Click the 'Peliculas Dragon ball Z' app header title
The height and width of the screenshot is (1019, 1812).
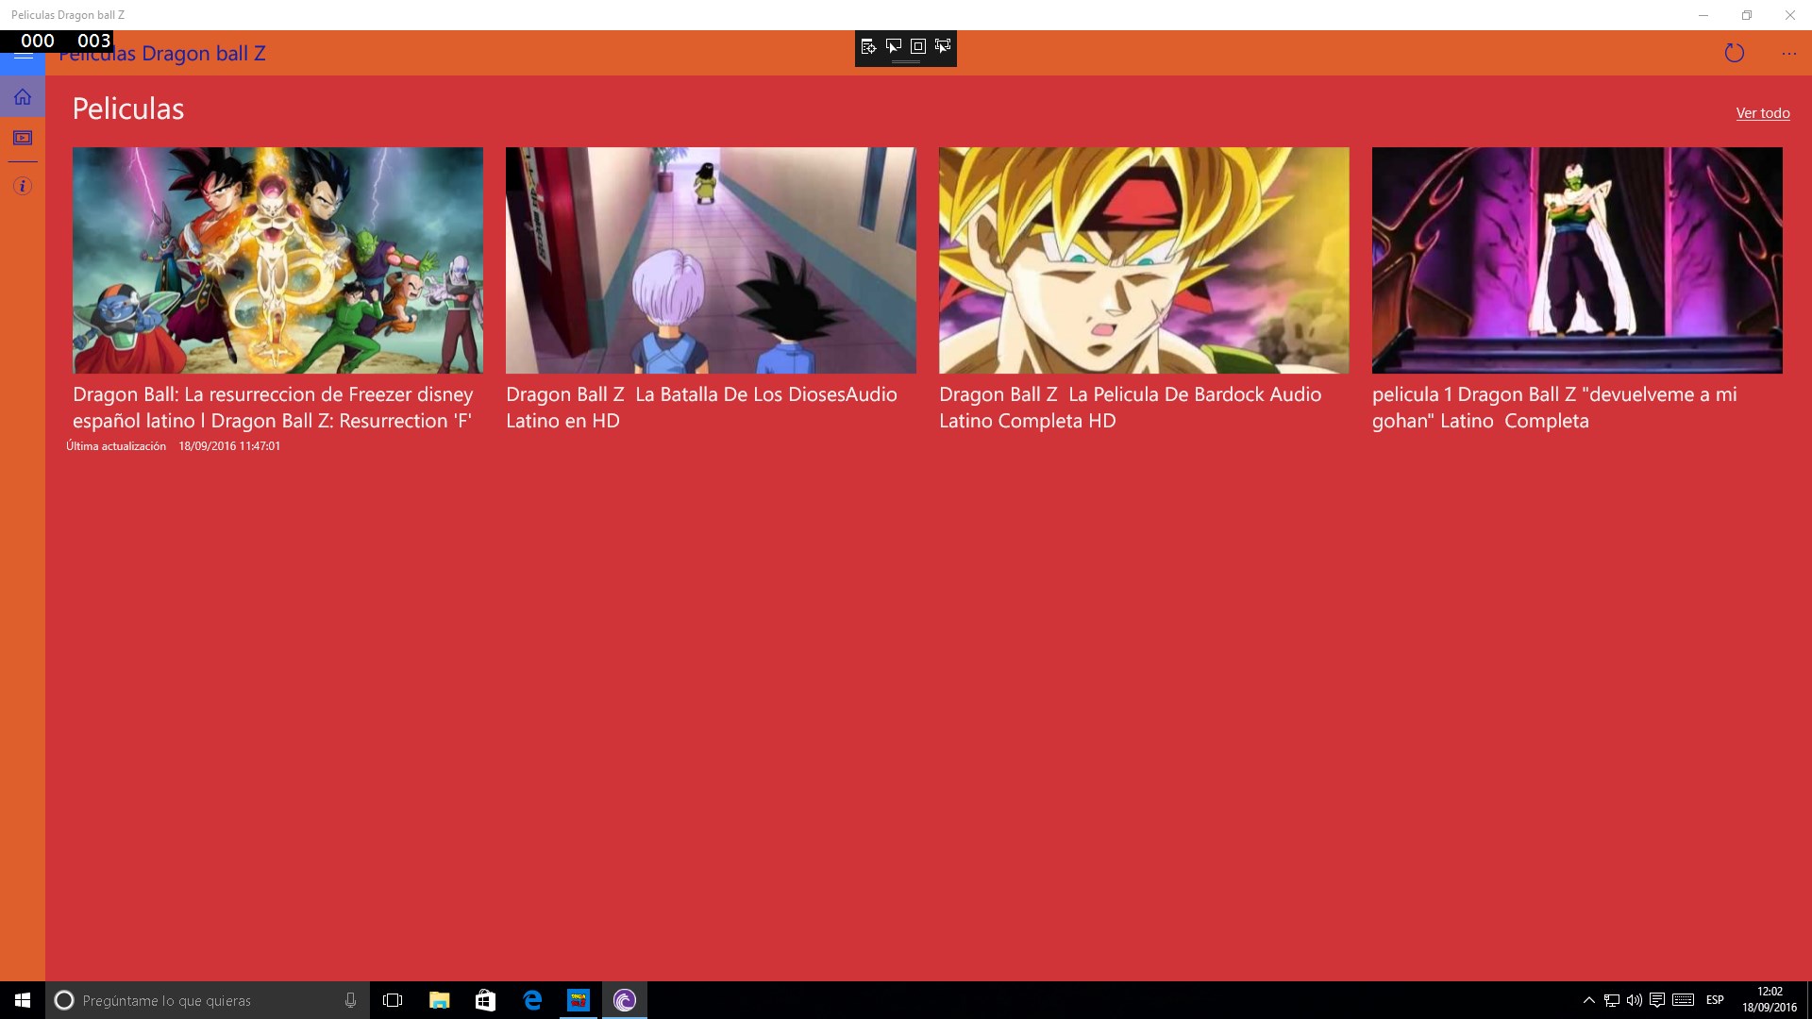(162, 54)
